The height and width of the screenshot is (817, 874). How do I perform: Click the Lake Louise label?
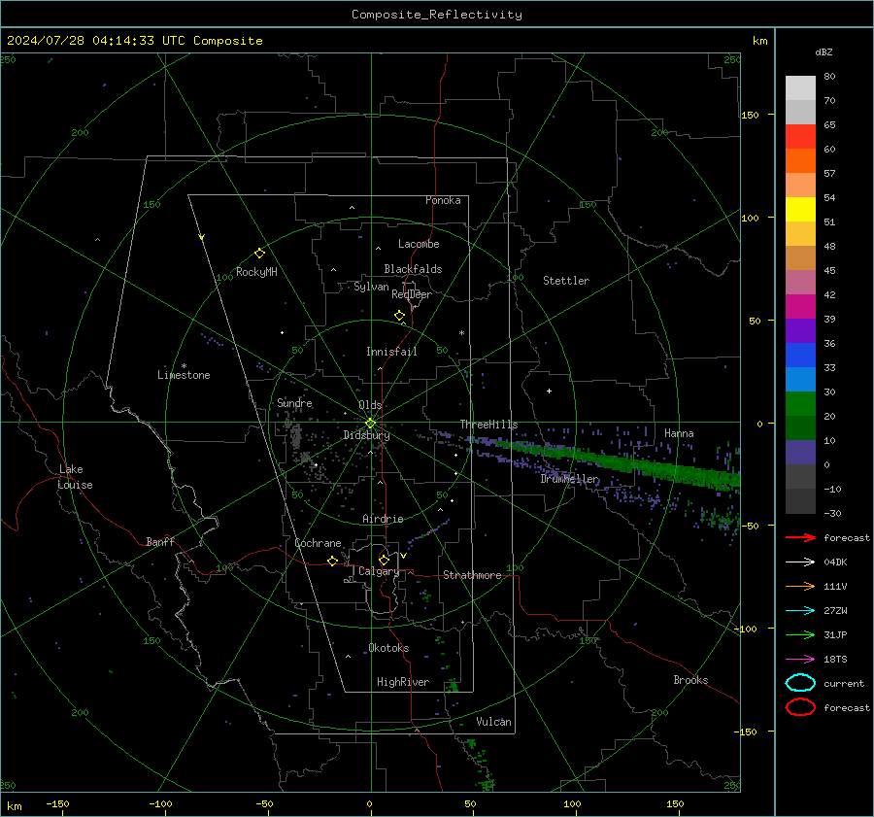[75, 477]
